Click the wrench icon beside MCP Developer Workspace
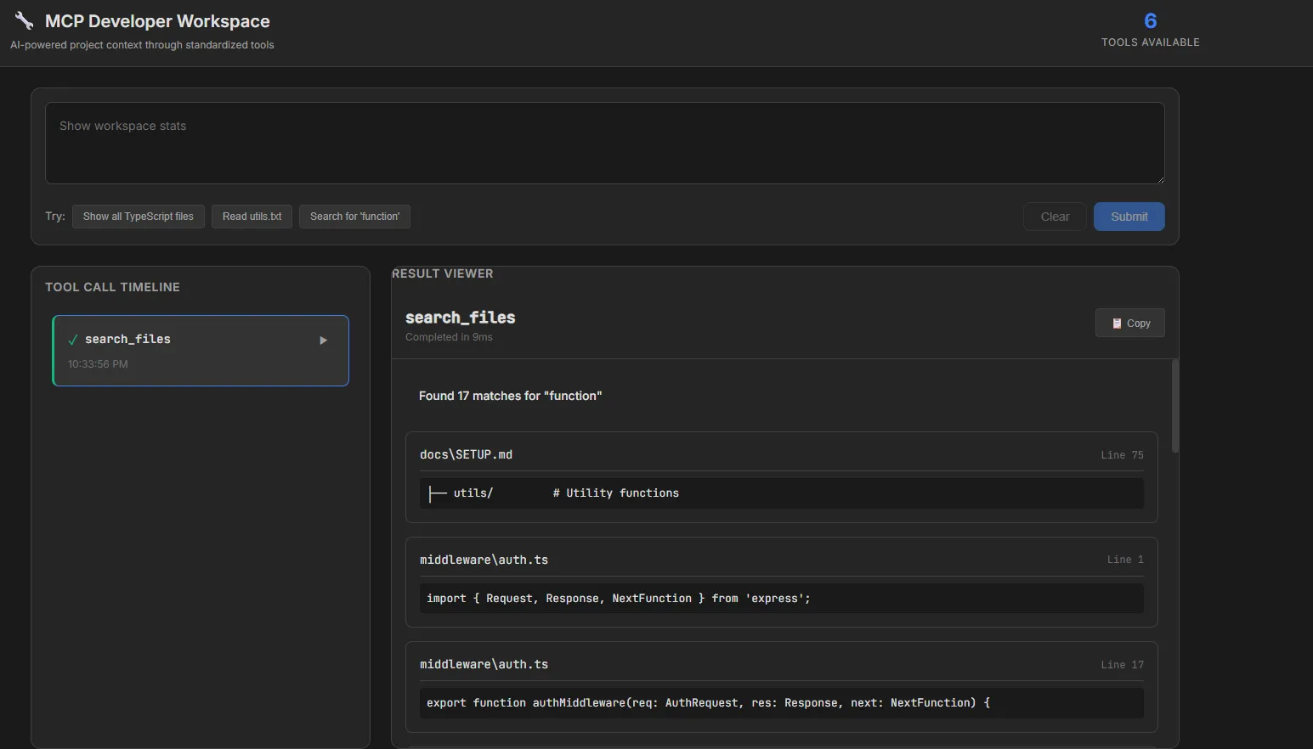 pos(24,21)
